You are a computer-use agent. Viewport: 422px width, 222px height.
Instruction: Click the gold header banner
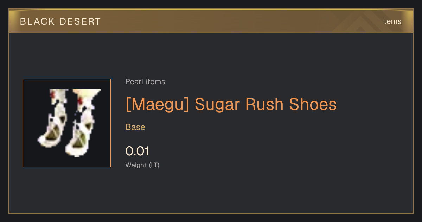211,21
